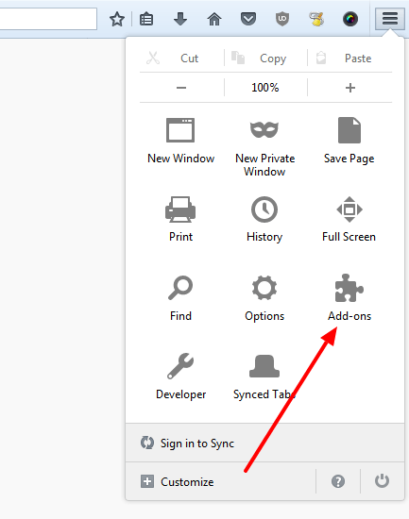Click the Pocket toolbar icon

[x=248, y=19]
